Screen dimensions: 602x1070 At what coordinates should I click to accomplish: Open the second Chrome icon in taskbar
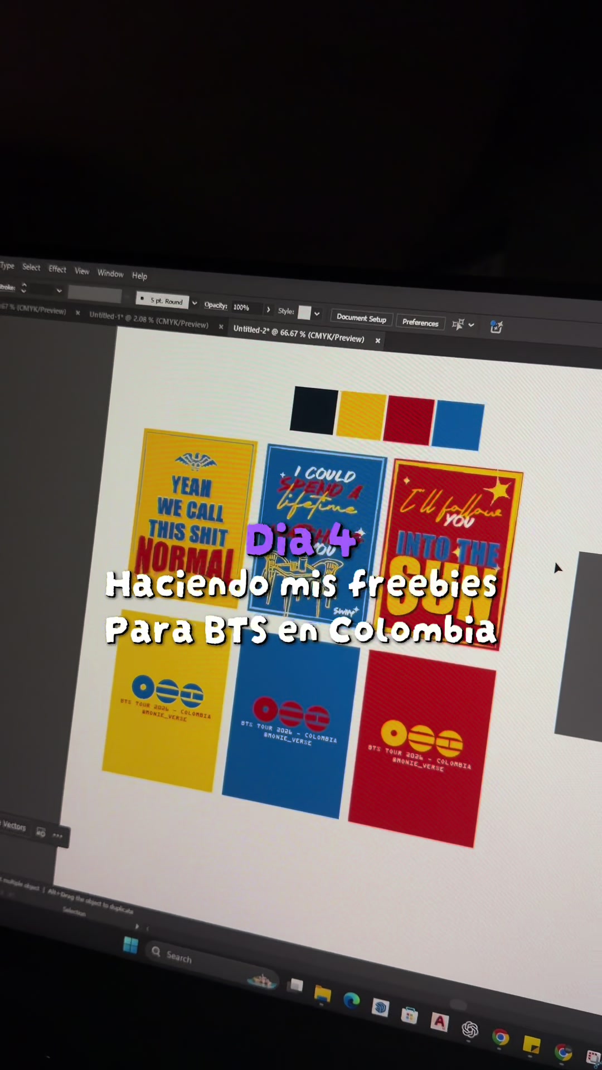coord(564,1051)
